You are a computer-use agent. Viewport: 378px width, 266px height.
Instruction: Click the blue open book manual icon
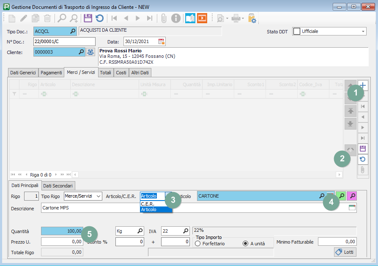(x=190, y=18)
